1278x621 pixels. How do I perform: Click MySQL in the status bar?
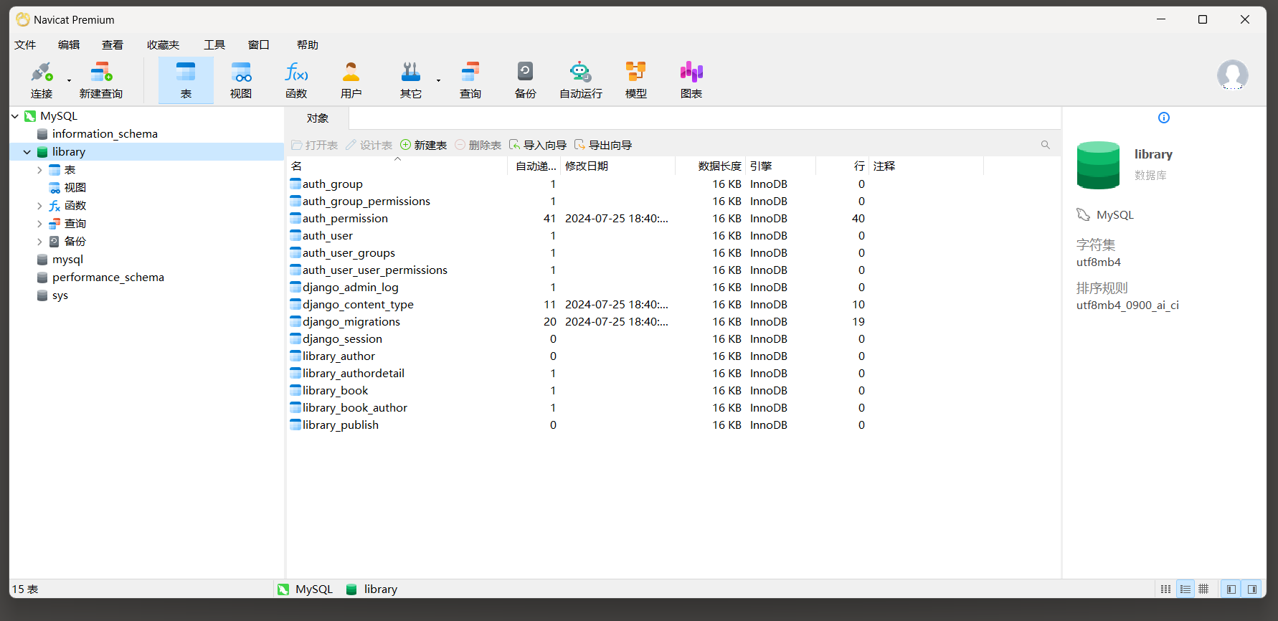[x=306, y=589]
